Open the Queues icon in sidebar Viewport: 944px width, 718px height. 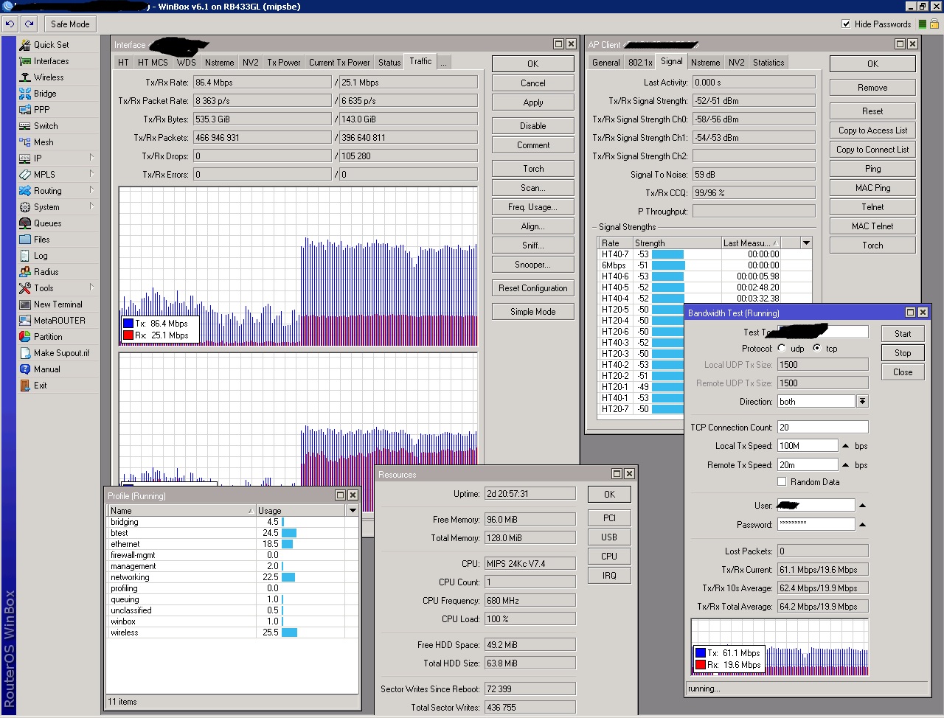[25, 223]
